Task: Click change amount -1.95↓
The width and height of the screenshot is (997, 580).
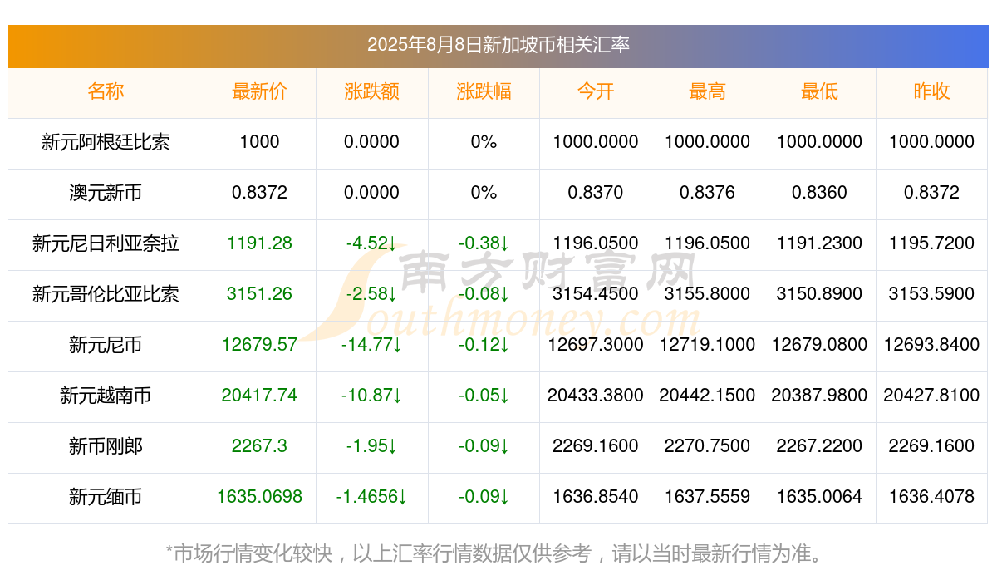Action: pos(371,446)
